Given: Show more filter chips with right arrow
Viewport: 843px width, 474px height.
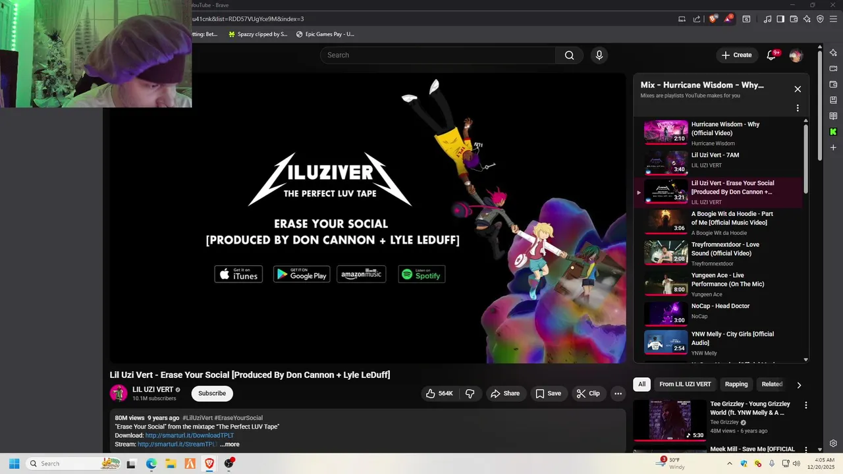Looking at the screenshot, I should pyautogui.click(x=799, y=385).
